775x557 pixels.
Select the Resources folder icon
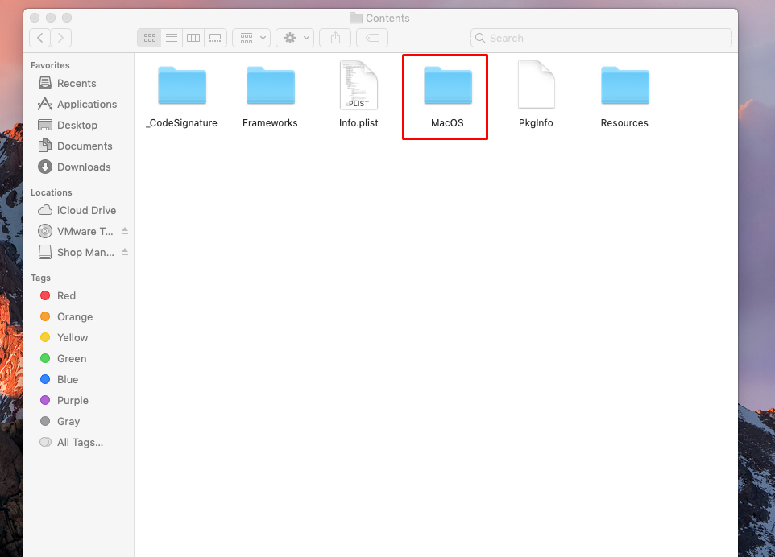pyautogui.click(x=624, y=85)
